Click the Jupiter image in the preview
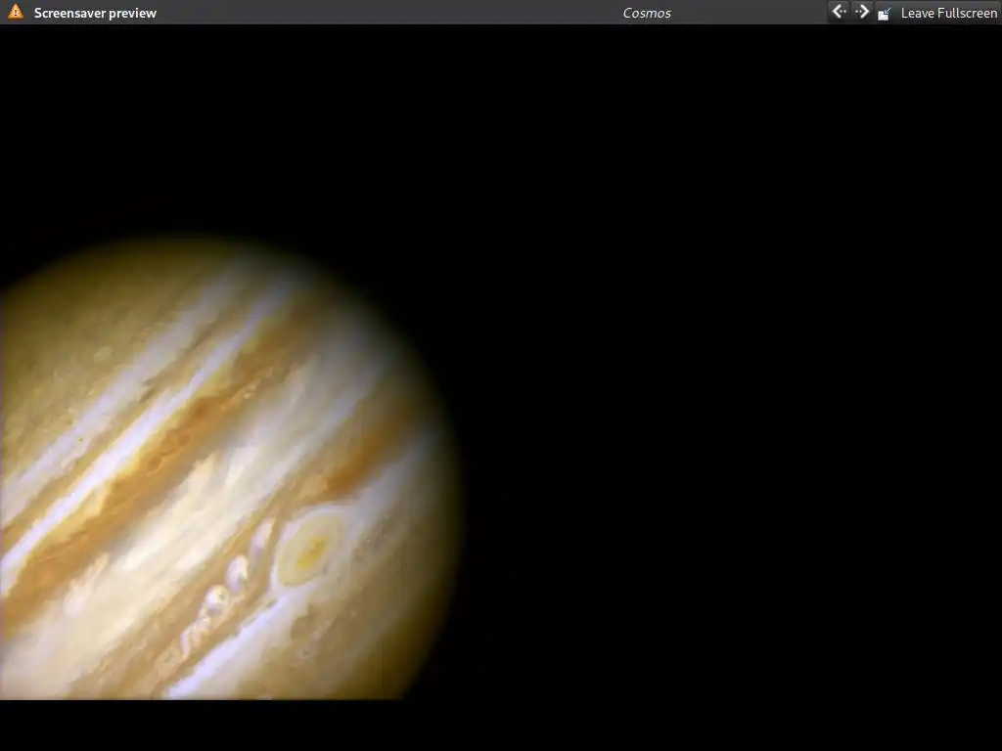The height and width of the screenshot is (751, 1002). tap(230, 469)
